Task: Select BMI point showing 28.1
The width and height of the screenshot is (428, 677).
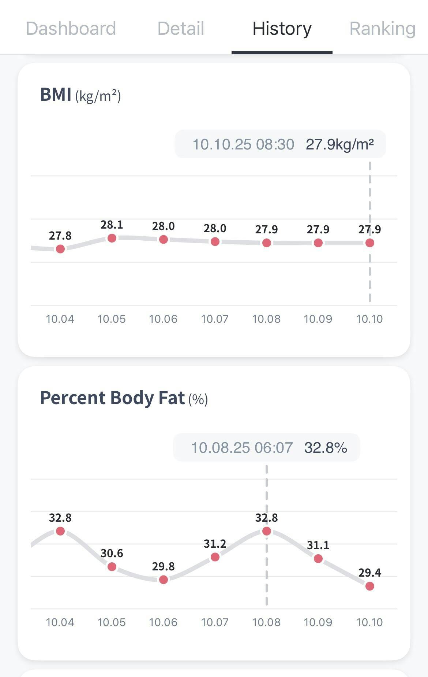Action: [112, 238]
